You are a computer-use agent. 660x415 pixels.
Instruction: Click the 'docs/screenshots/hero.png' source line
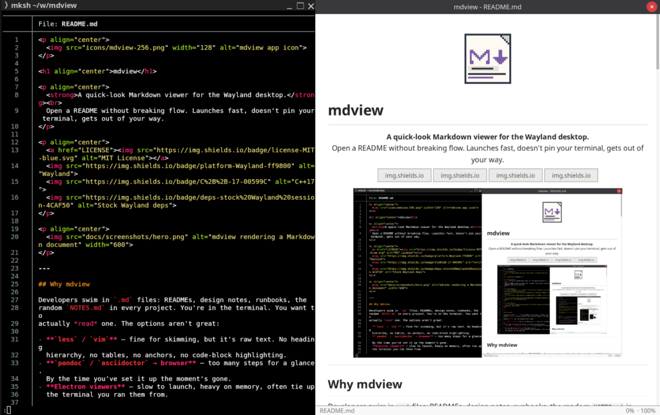[177, 241]
